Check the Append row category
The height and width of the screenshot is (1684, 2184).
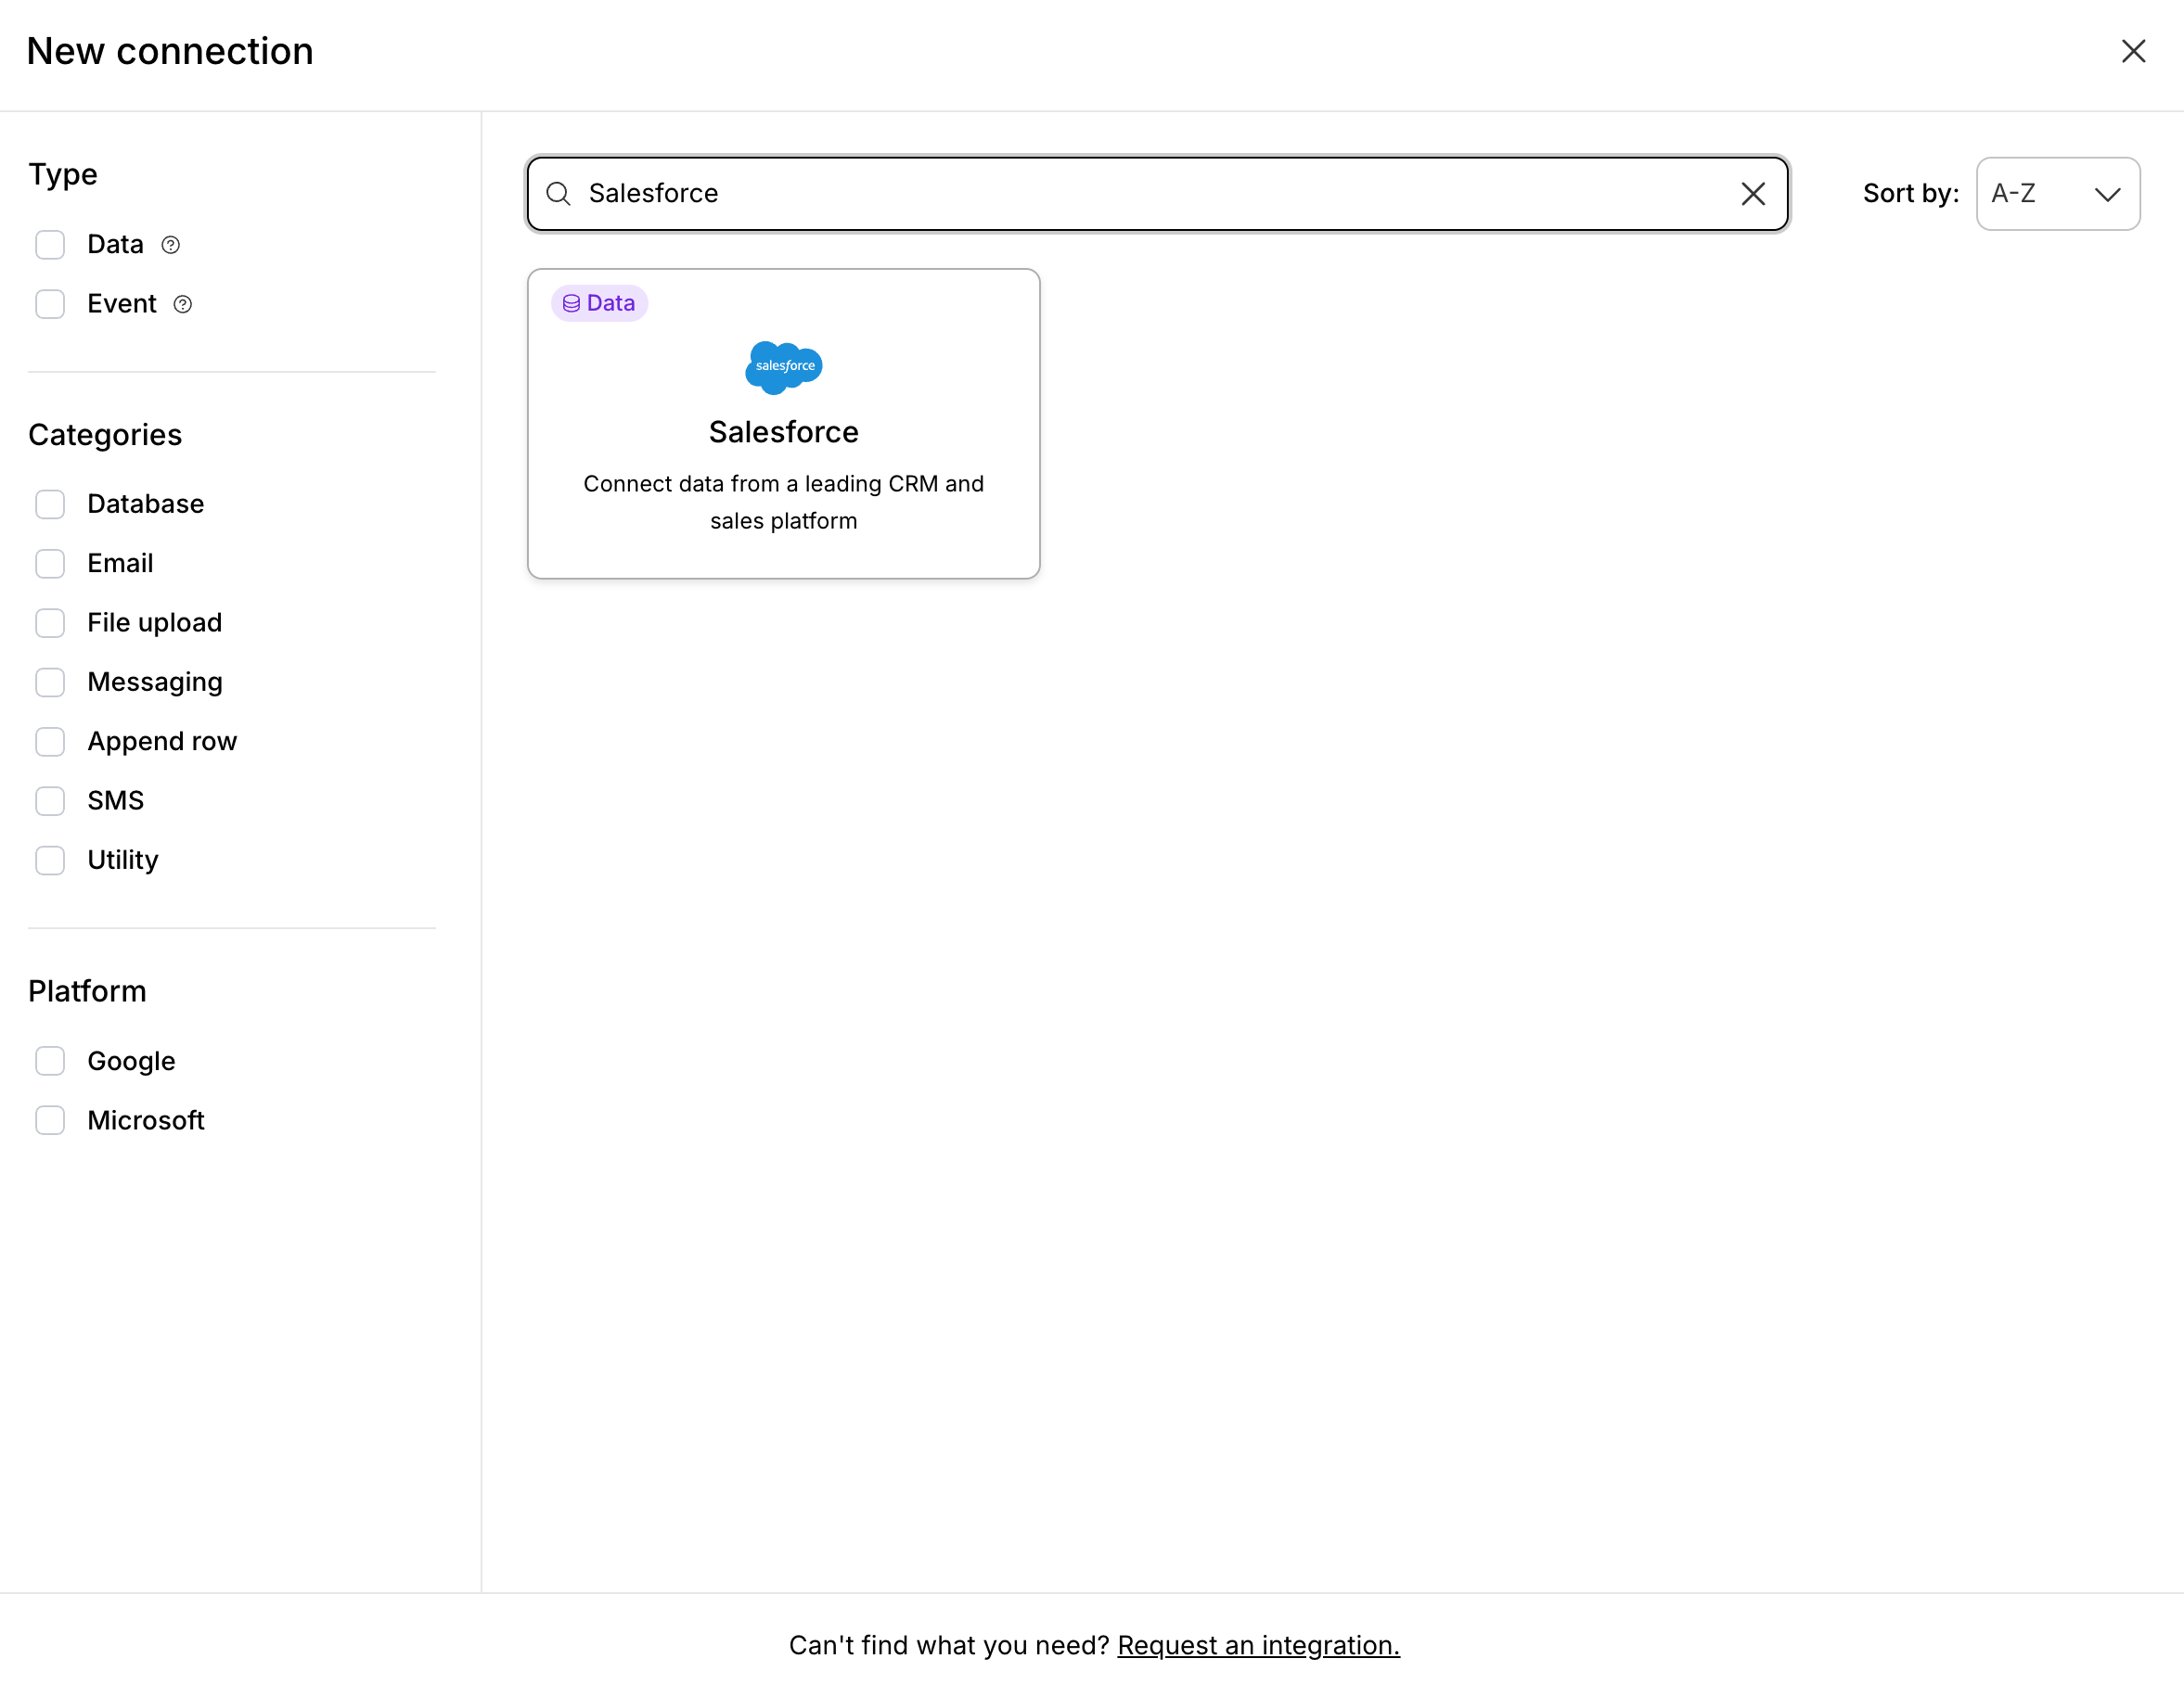(50, 742)
